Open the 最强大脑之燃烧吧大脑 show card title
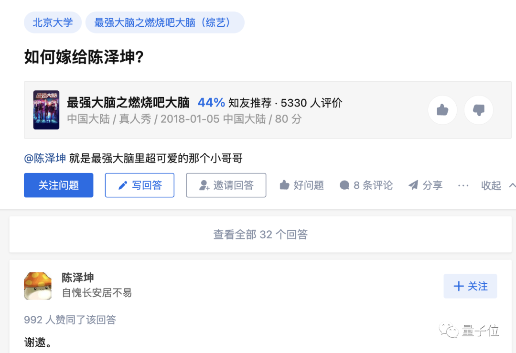The image size is (516, 353). [x=129, y=103]
